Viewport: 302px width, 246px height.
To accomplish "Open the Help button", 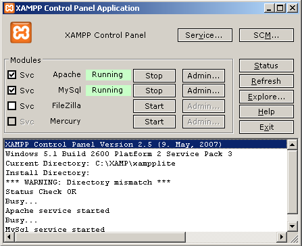I will (266, 112).
